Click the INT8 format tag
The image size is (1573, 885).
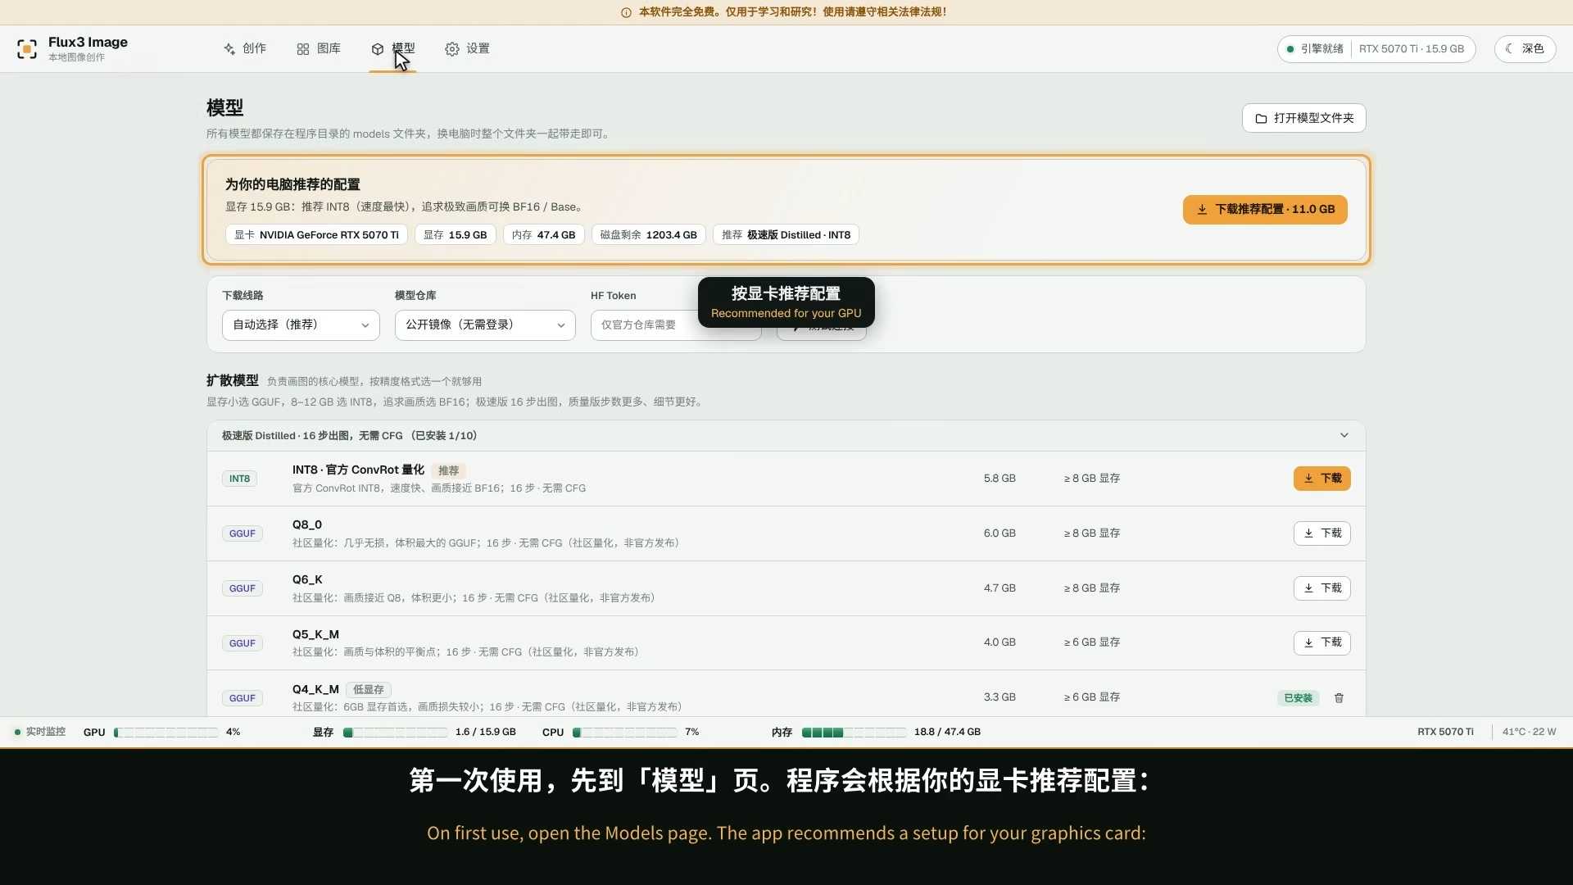coord(239,479)
